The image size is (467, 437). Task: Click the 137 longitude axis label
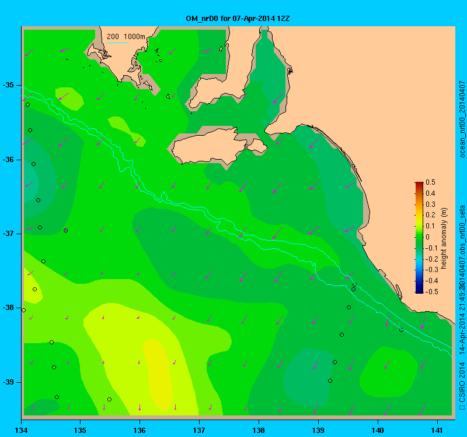tap(199, 430)
